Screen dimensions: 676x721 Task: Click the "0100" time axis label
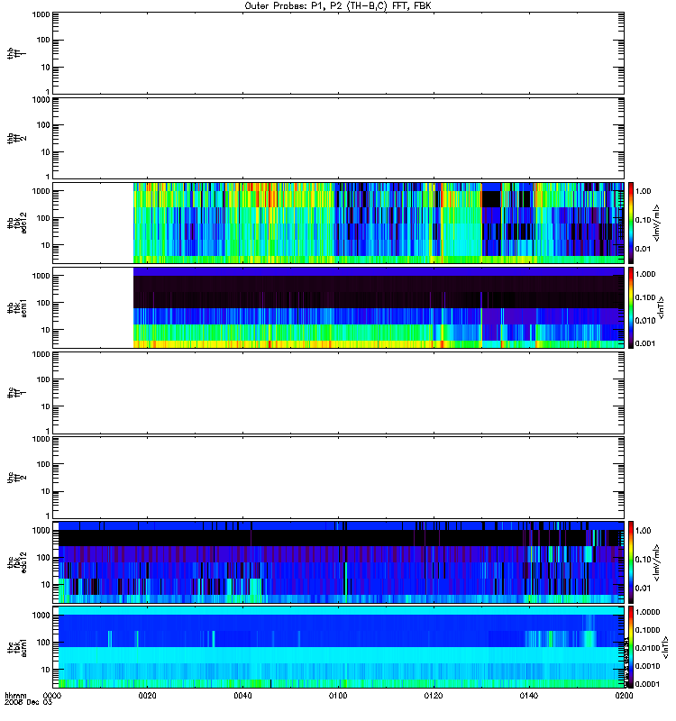point(338,696)
